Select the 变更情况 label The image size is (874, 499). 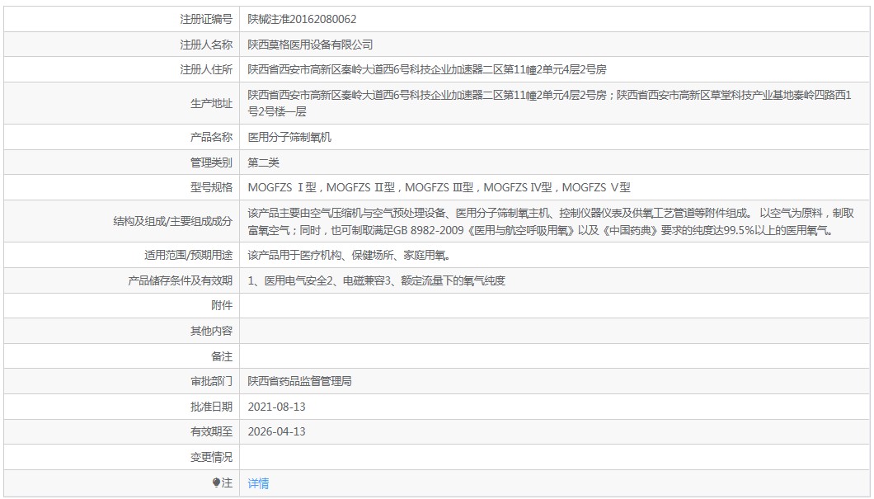click(211, 457)
